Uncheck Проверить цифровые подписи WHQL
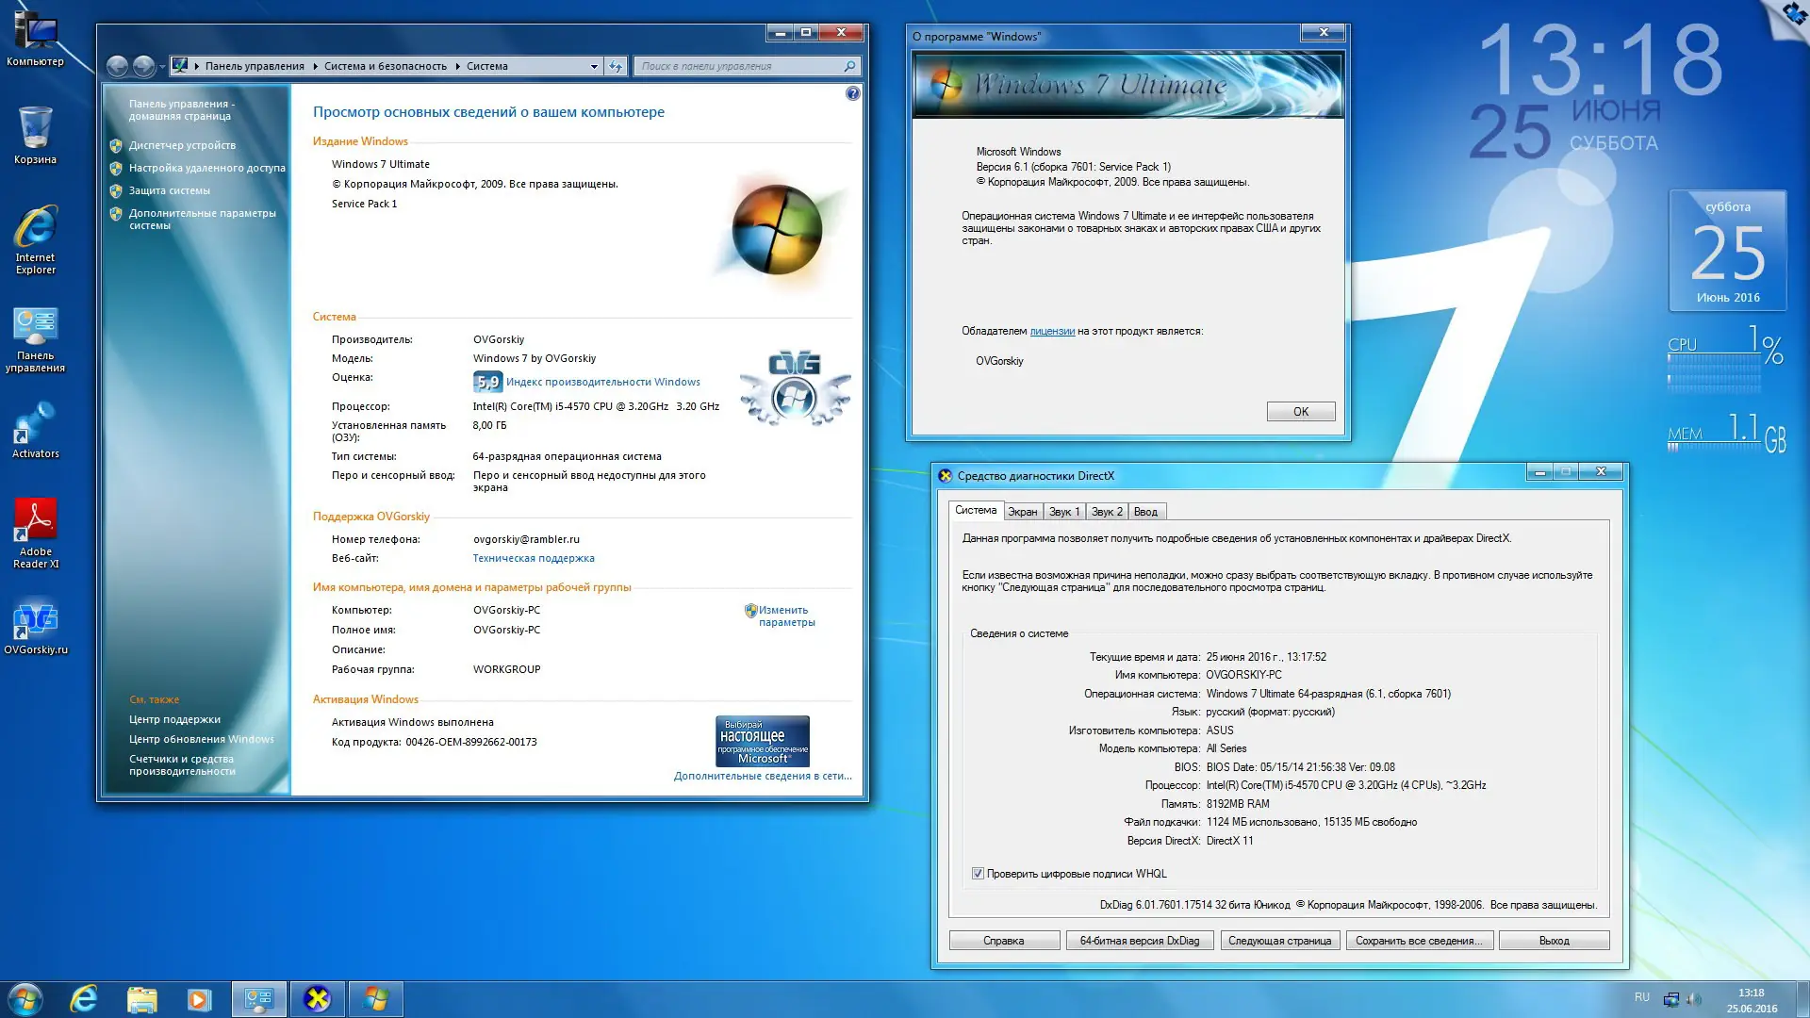 [979, 873]
